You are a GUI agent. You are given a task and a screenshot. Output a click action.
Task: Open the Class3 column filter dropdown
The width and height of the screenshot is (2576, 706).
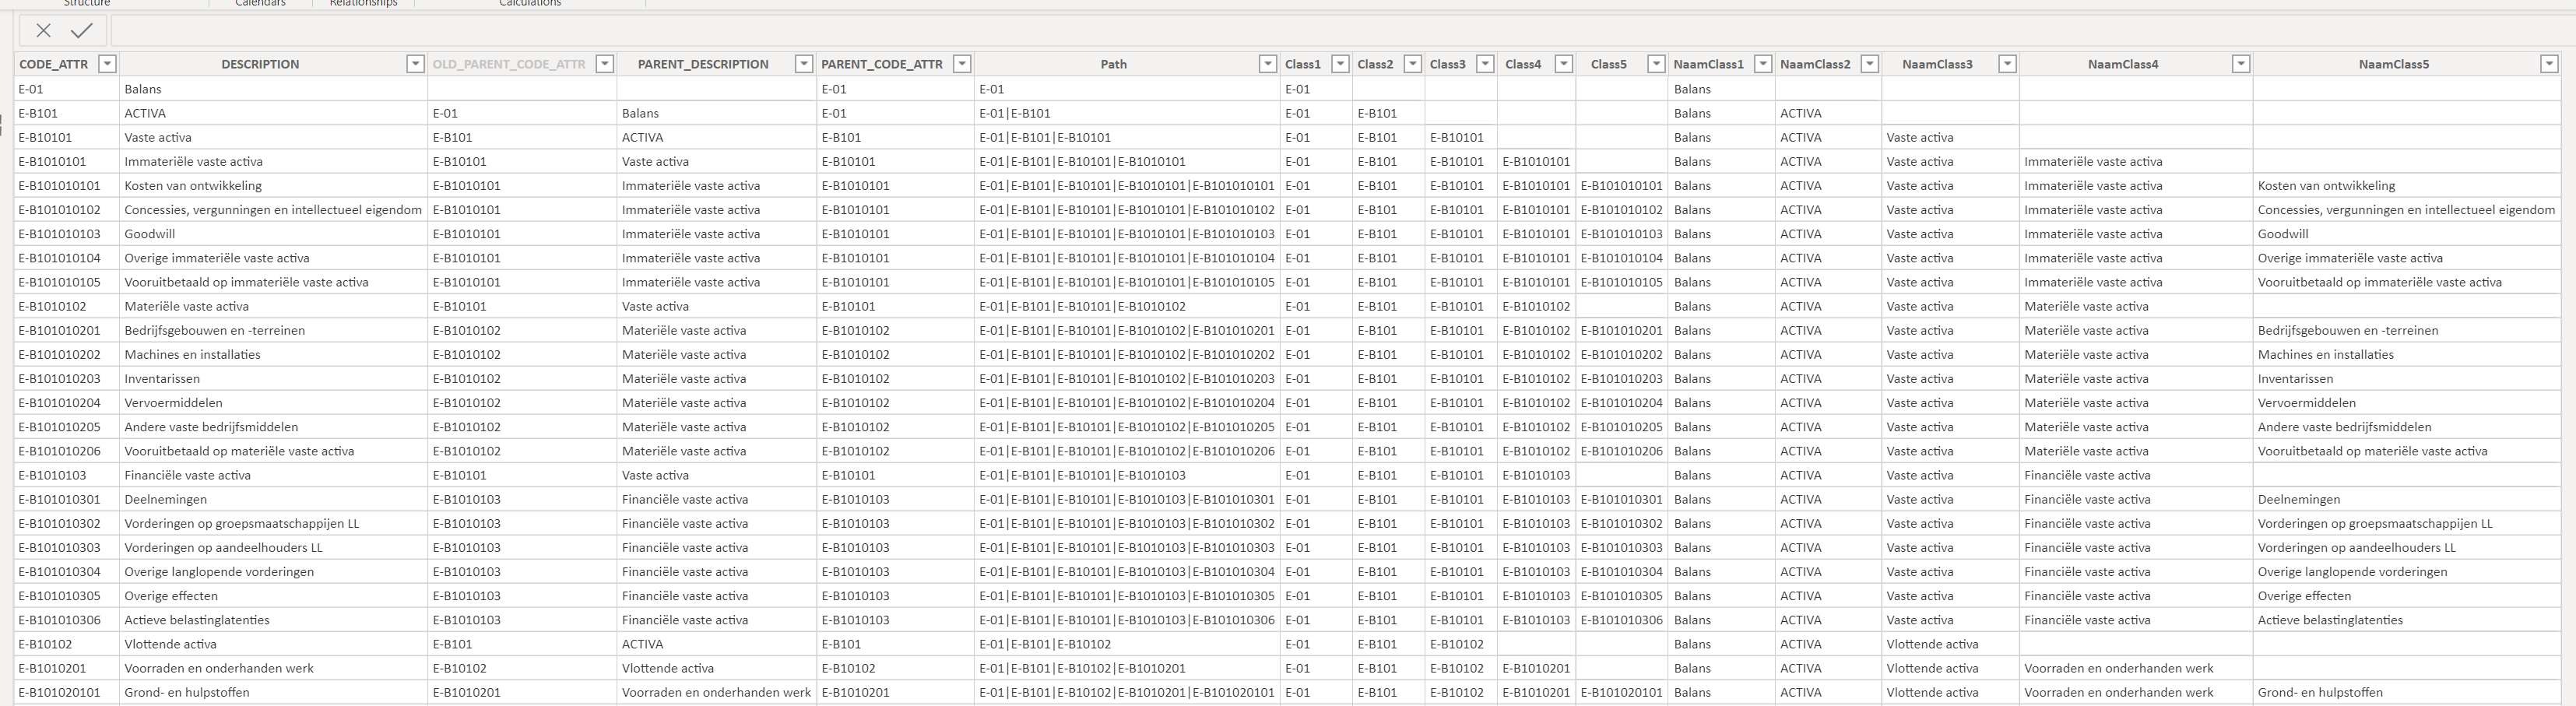(x=1486, y=64)
